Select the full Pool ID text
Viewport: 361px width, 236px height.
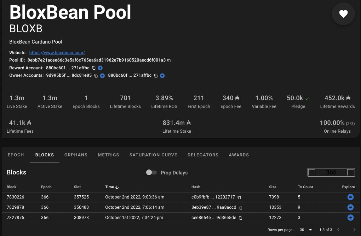click(x=97, y=60)
